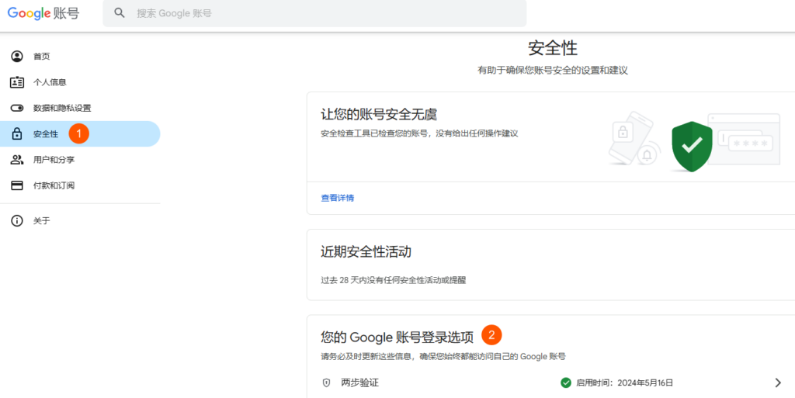Click the green check beside 启用时间

tap(566, 382)
